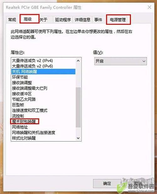
Task: Select the 事件 tab
Action: 98,20
